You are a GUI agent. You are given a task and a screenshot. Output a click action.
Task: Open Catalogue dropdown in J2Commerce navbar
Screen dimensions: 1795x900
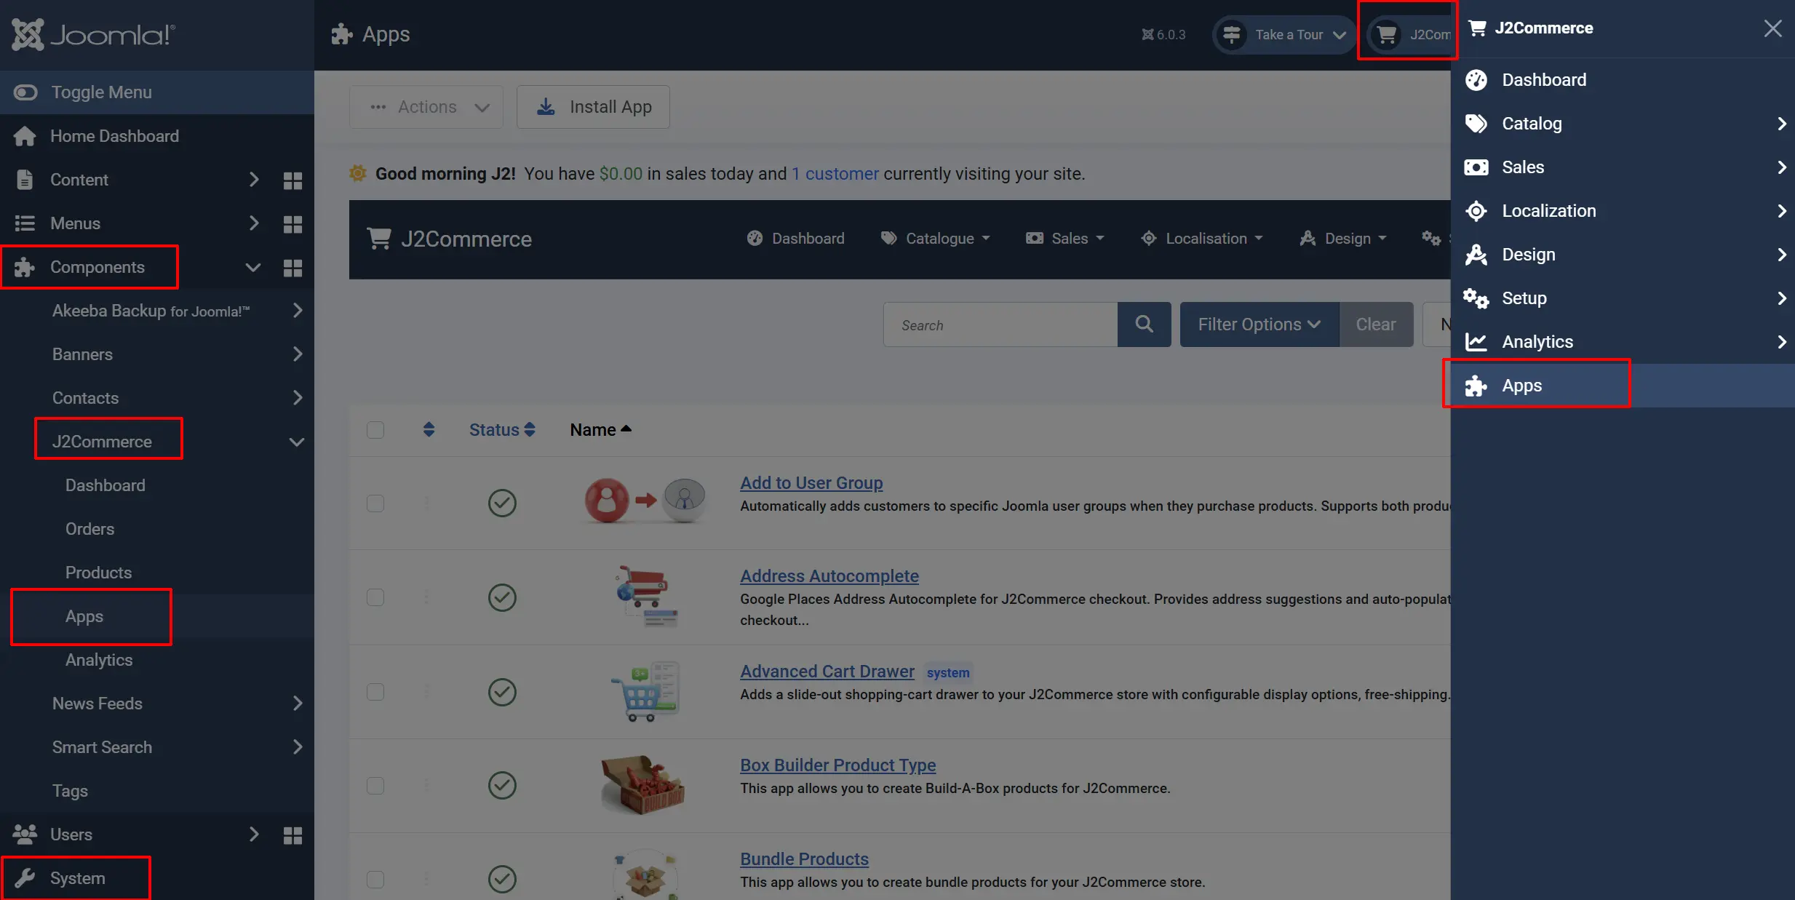pyautogui.click(x=936, y=239)
